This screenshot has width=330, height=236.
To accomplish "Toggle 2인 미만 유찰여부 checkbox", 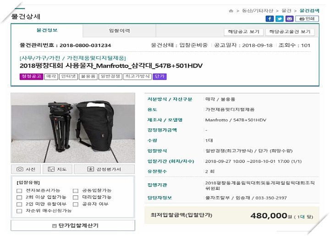I will click(19, 204).
